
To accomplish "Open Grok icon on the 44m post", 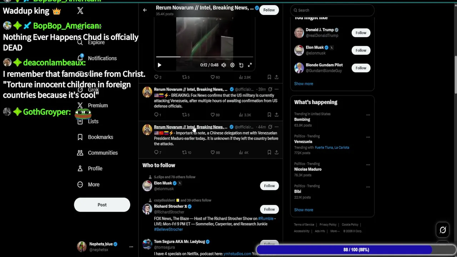I will pos(270,127).
